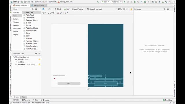Select seekBar in the Component Tree
Screen dimensions: 185x104
[x=21, y=62]
